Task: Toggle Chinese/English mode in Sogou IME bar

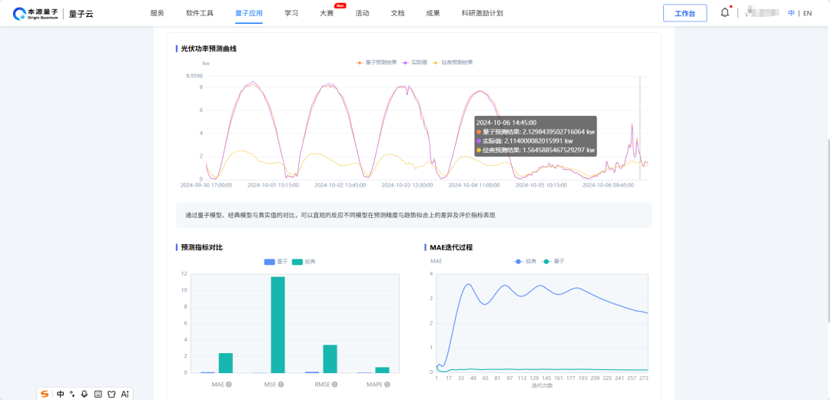Action: (x=61, y=394)
